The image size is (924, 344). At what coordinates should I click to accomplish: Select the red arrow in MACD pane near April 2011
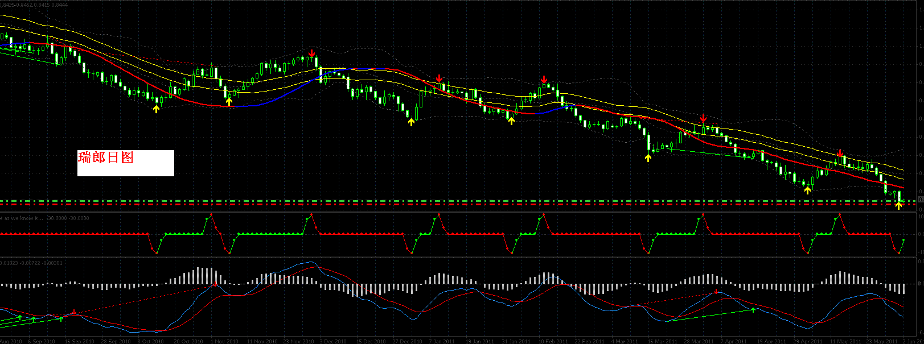pyautogui.click(x=716, y=292)
